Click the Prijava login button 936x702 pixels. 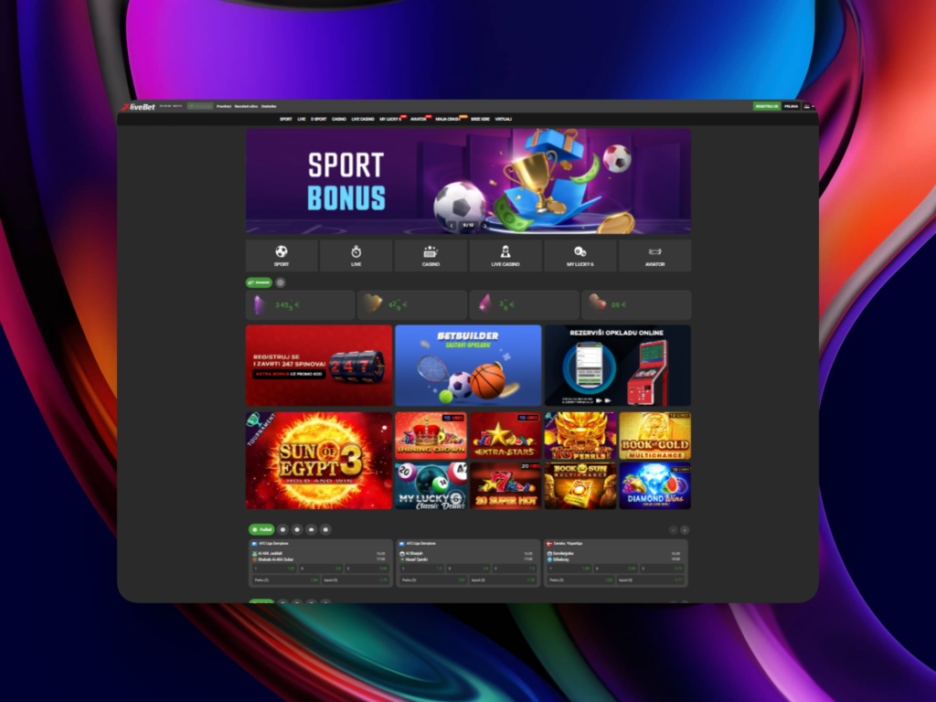(791, 106)
